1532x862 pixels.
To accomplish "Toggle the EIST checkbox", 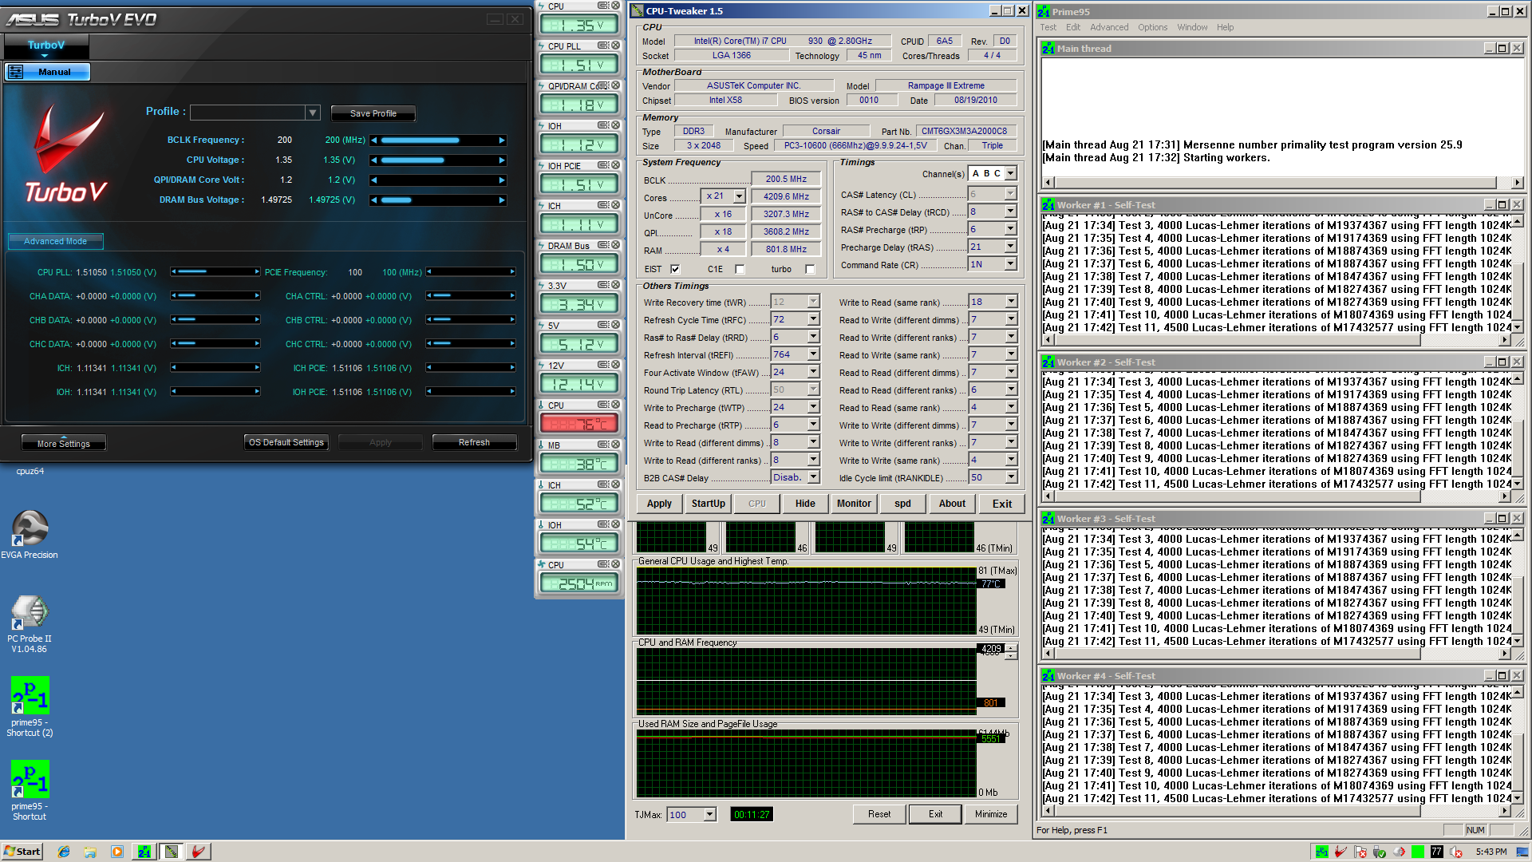I will click(675, 269).
